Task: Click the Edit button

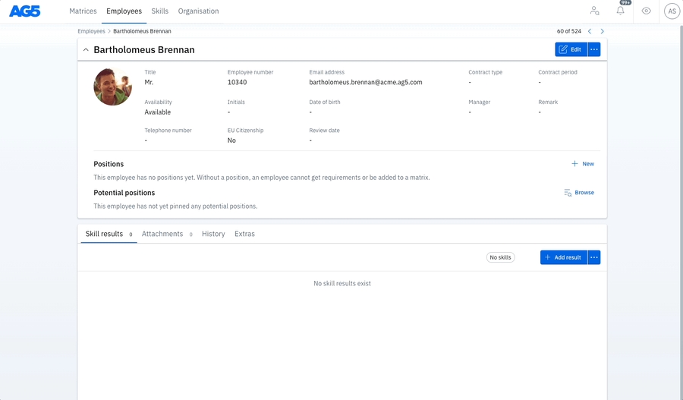Action: tap(571, 49)
